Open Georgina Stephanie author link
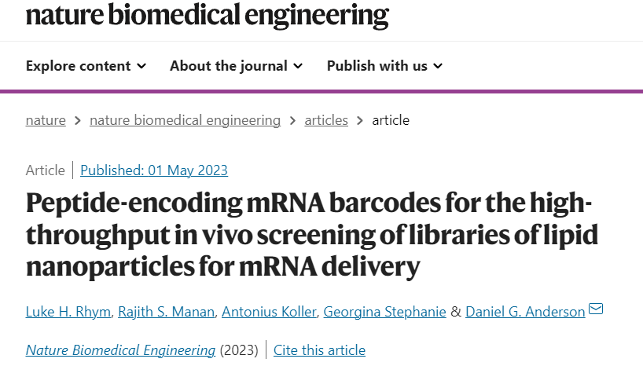Image resolution: width=643 pixels, height=366 pixels. [384, 312]
